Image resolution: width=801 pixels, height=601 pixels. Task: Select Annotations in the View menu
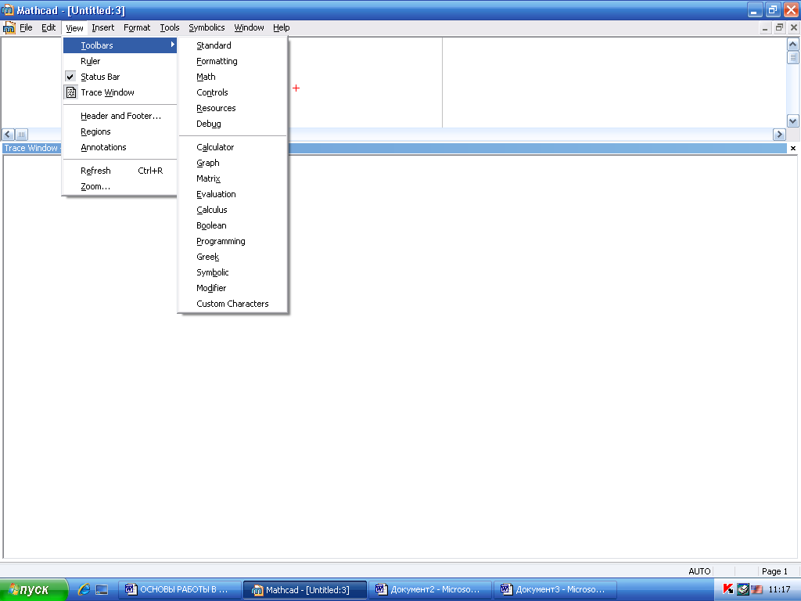pyautogui.click(x=120, y=147)
